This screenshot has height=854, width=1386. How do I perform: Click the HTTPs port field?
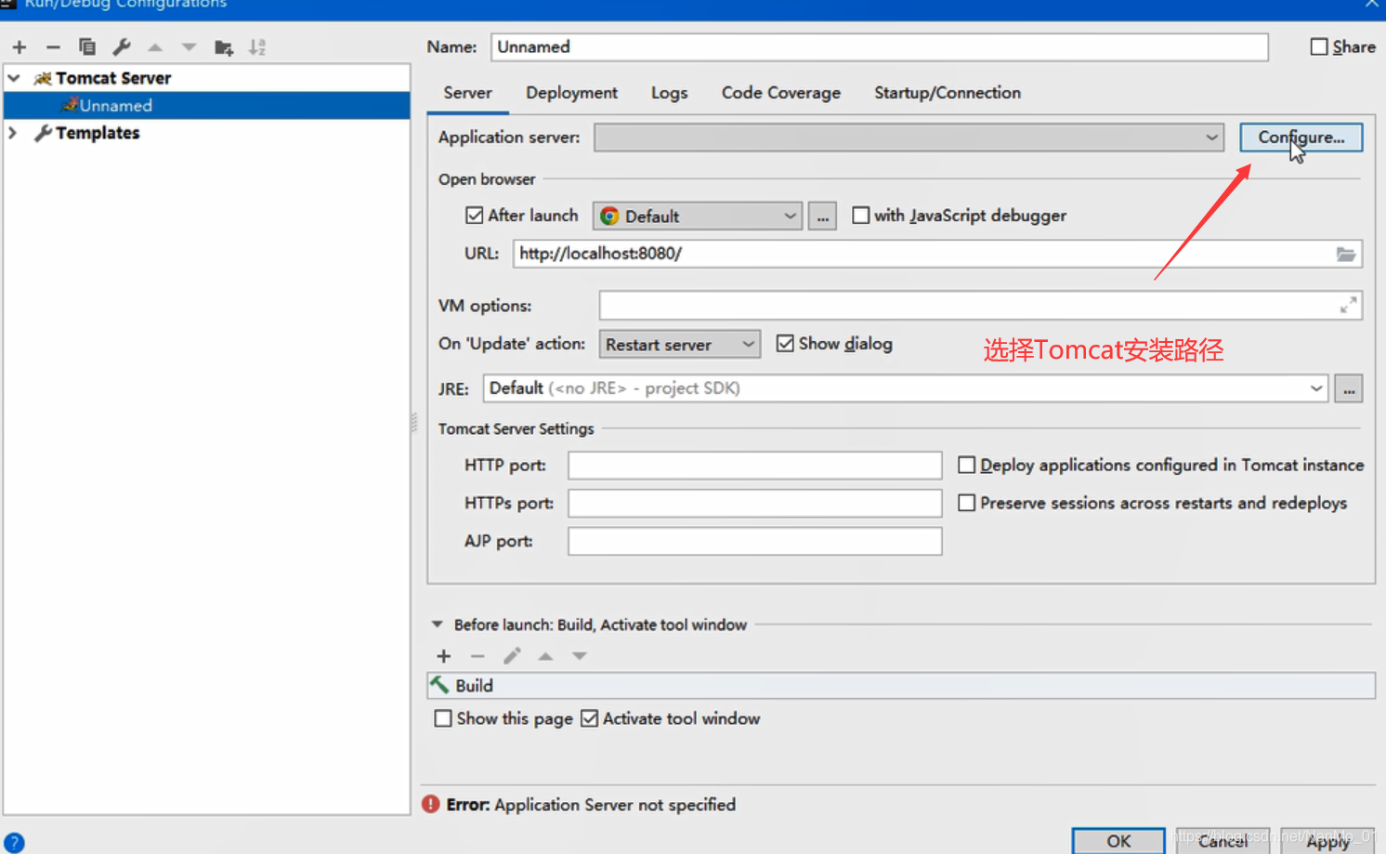(x=755, y=503)
